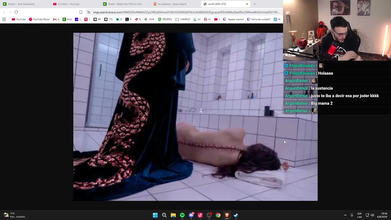Open OBS Studio from the taskbar

point(209,215)
